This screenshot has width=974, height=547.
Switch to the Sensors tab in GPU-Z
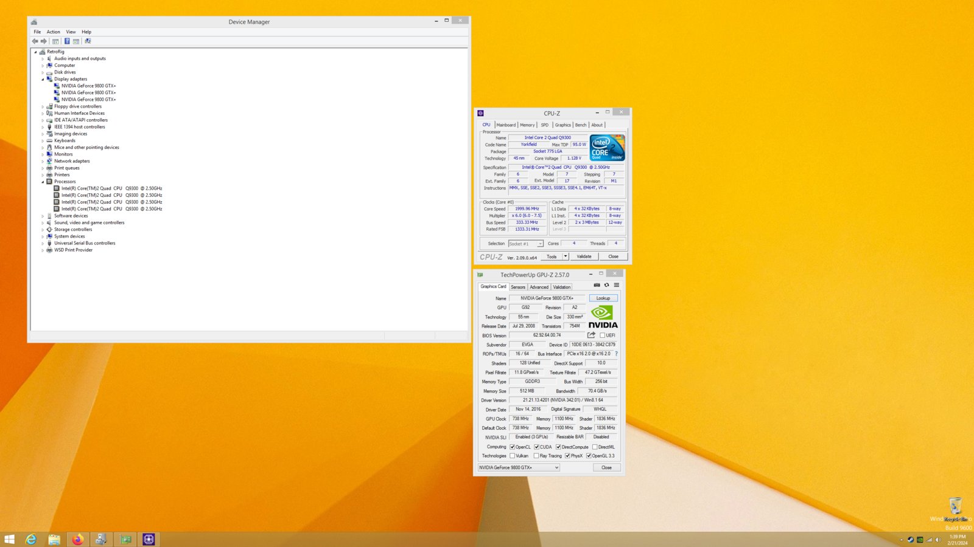click(x=518, y=287)
